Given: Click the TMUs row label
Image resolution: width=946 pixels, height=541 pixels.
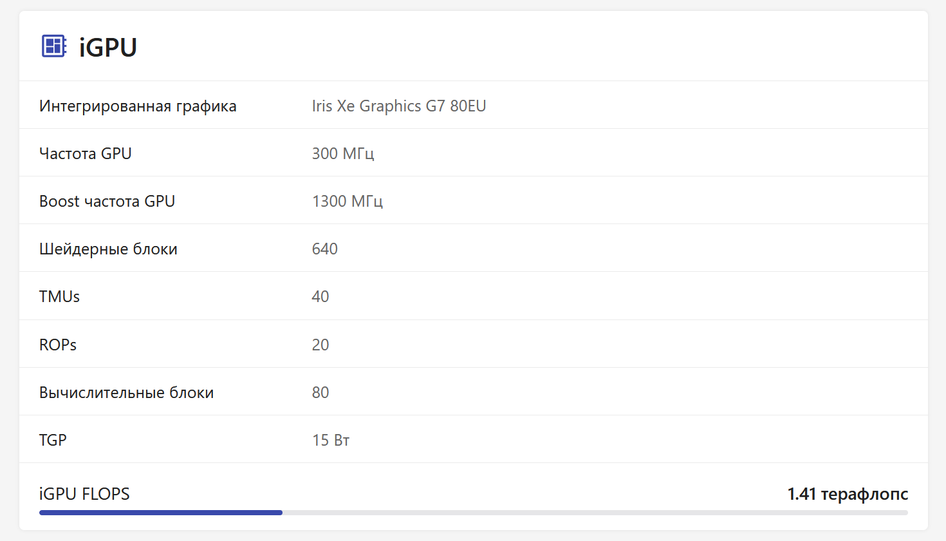Looking at the screenshot, I should (60, 297).
